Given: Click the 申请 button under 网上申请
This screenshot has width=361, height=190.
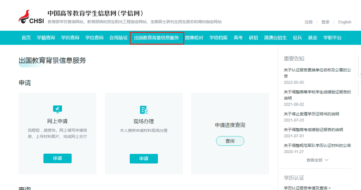Looking at the screenshot, I should coord(57,158).
